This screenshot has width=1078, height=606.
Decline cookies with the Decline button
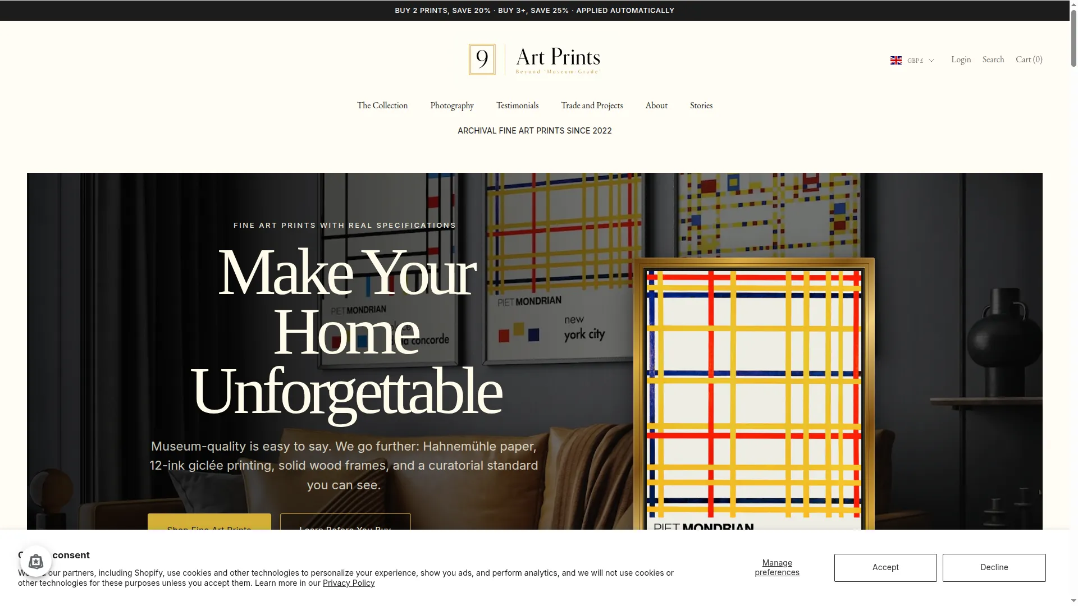(994, 567)
